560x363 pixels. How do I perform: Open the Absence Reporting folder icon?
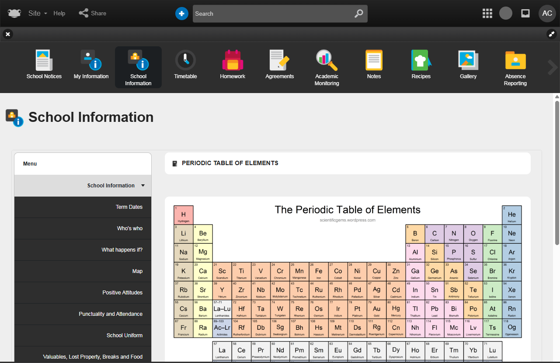click(x=515, y=60)
